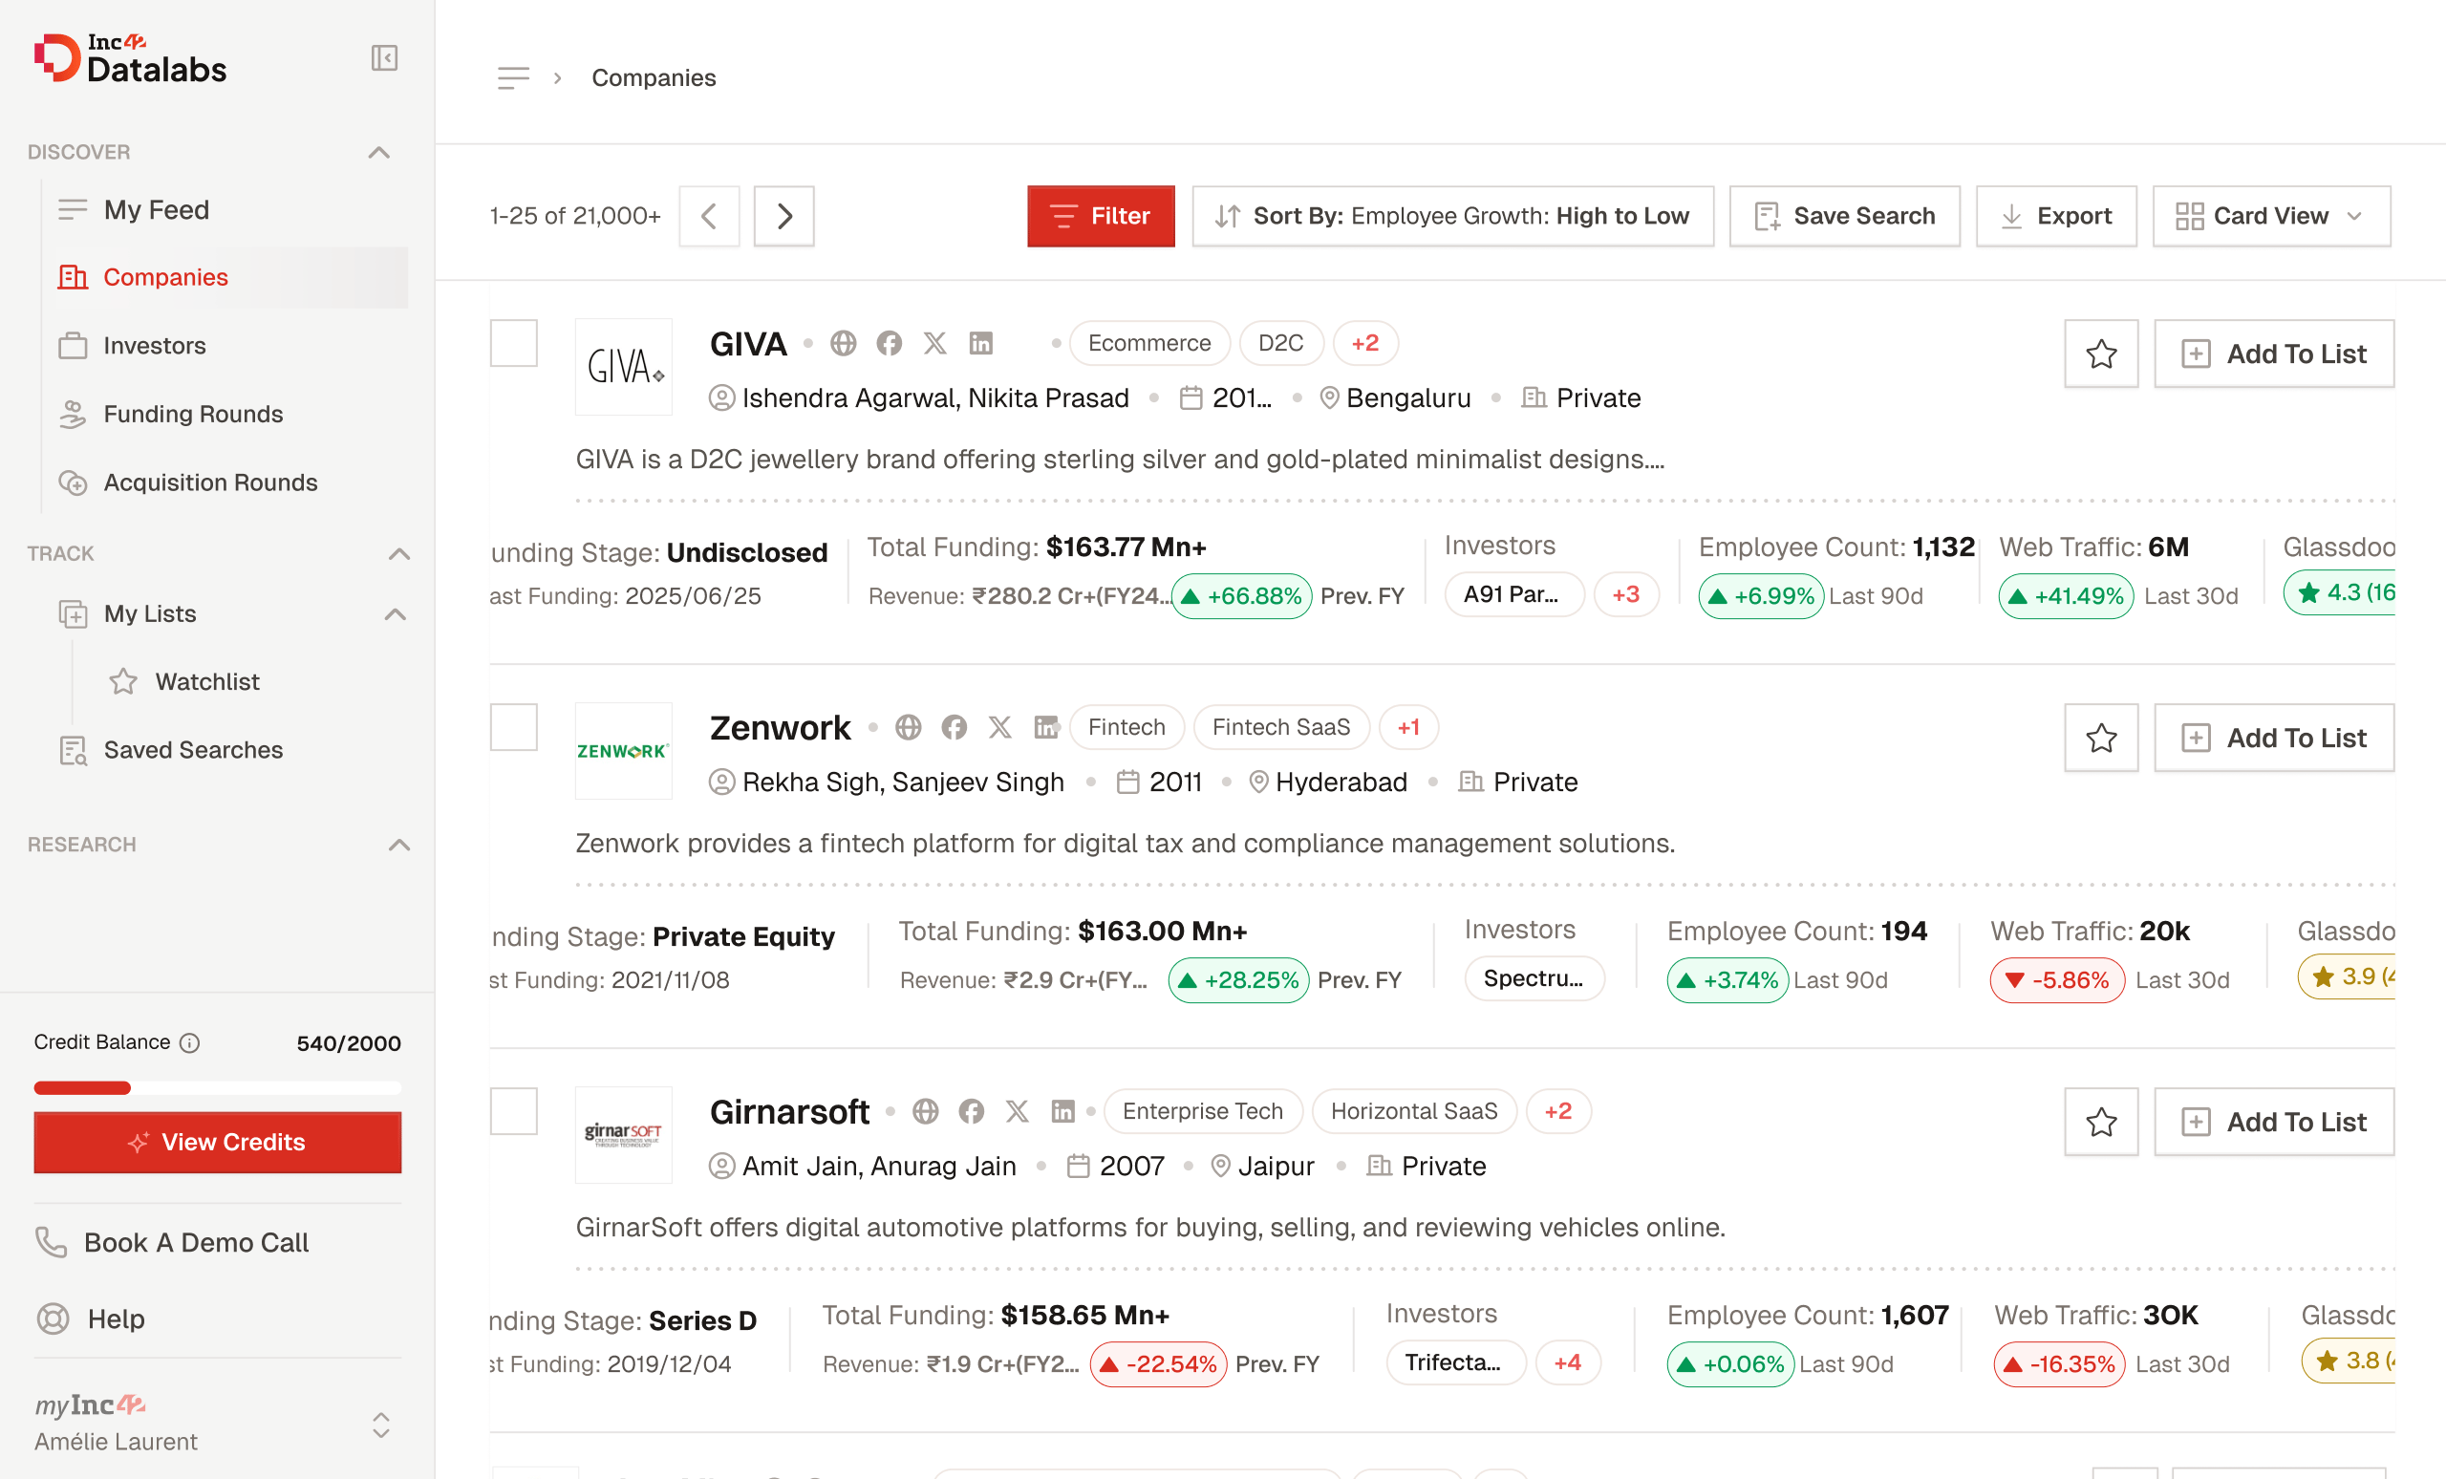
Task: Click Girnarsoft's website globe icon
Action: click(925, 1112)
